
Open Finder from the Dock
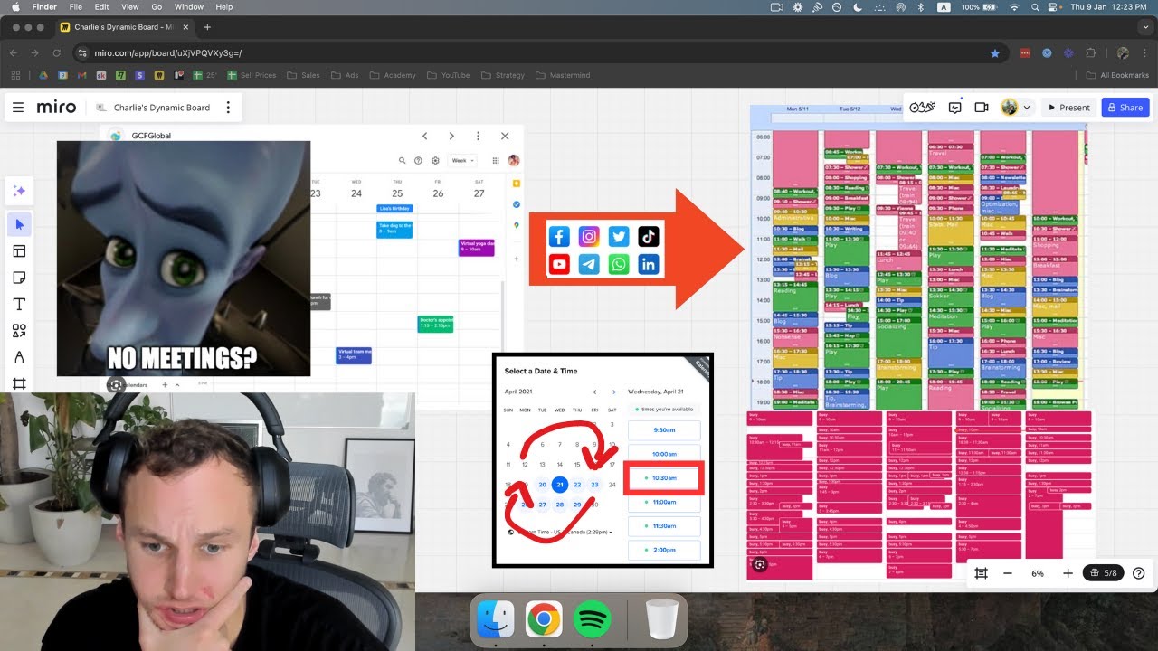496,619
